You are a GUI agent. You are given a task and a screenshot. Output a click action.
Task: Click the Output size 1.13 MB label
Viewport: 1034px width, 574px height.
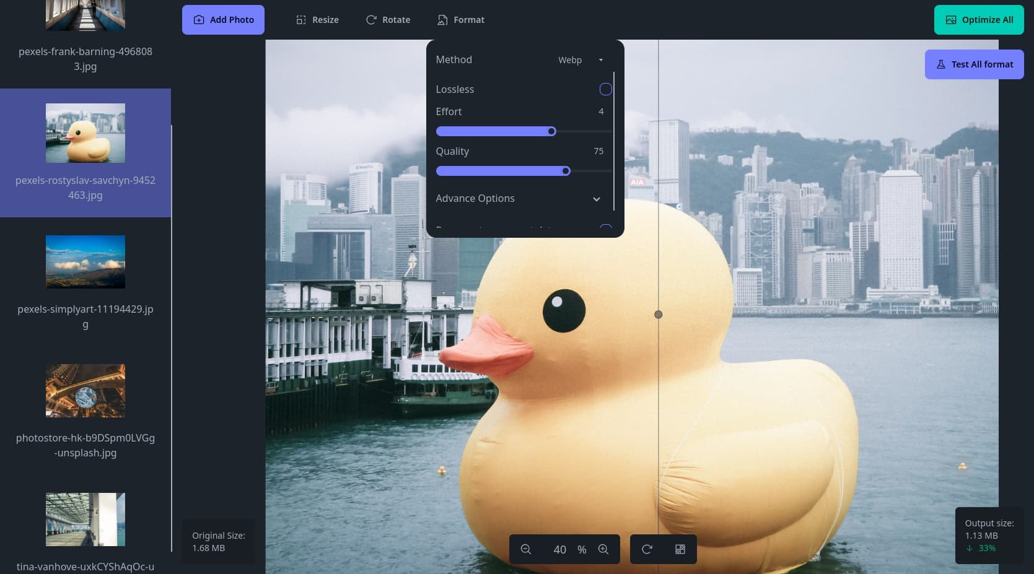989,529
